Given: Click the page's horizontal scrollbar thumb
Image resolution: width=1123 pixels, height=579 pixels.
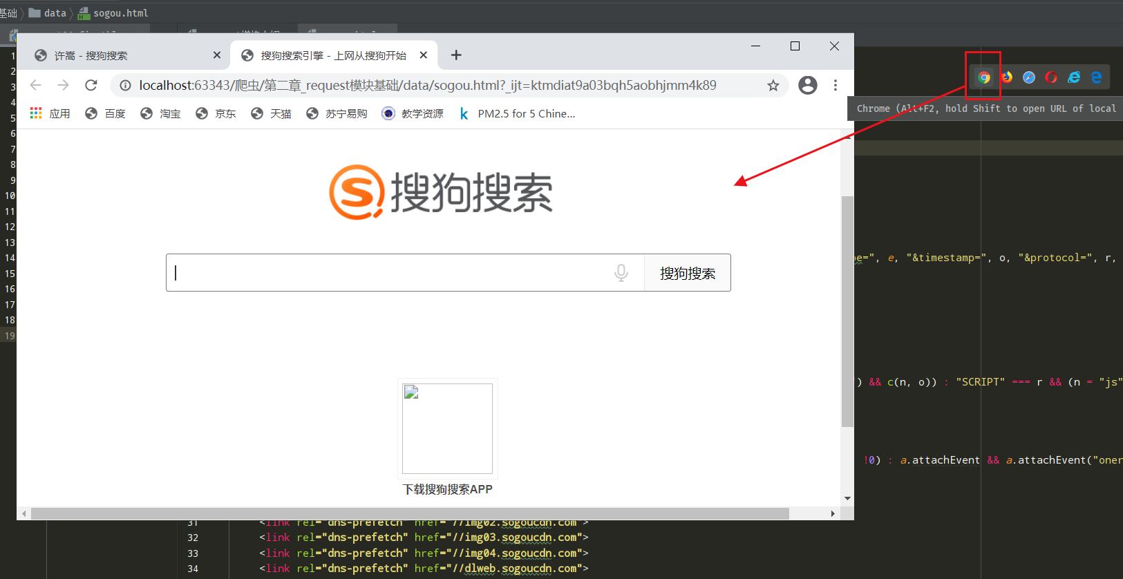Looking at the screenshot, I should (410, 513).
